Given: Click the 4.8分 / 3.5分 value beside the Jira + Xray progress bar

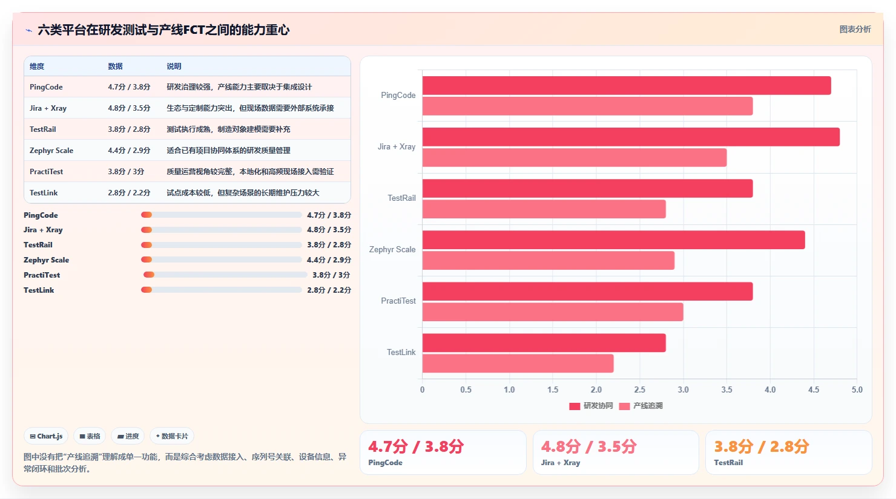Looking at the screenshot, I should (329, 230).
